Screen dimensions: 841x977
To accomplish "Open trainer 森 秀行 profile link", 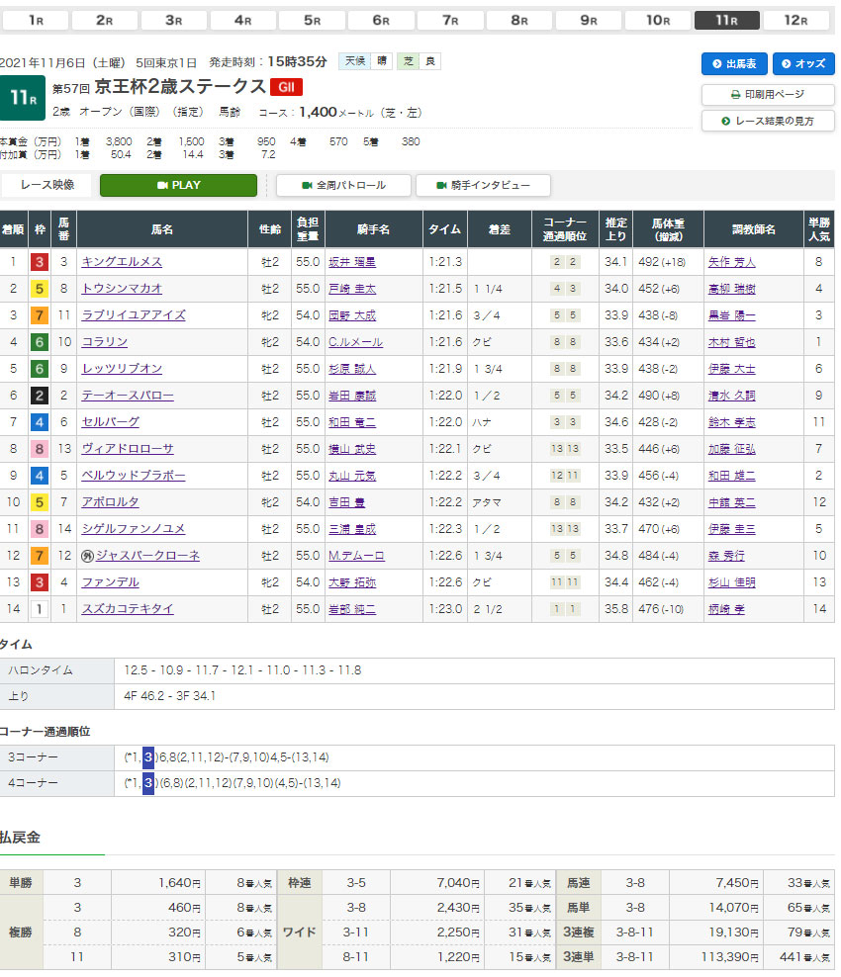I will [725, 556].
